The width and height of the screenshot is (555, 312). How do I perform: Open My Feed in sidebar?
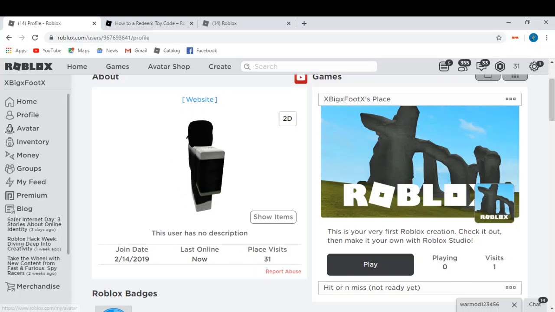[25, 182]
